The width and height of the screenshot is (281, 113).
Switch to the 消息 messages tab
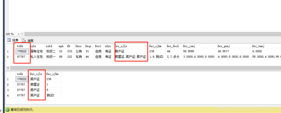pos(28,40)
